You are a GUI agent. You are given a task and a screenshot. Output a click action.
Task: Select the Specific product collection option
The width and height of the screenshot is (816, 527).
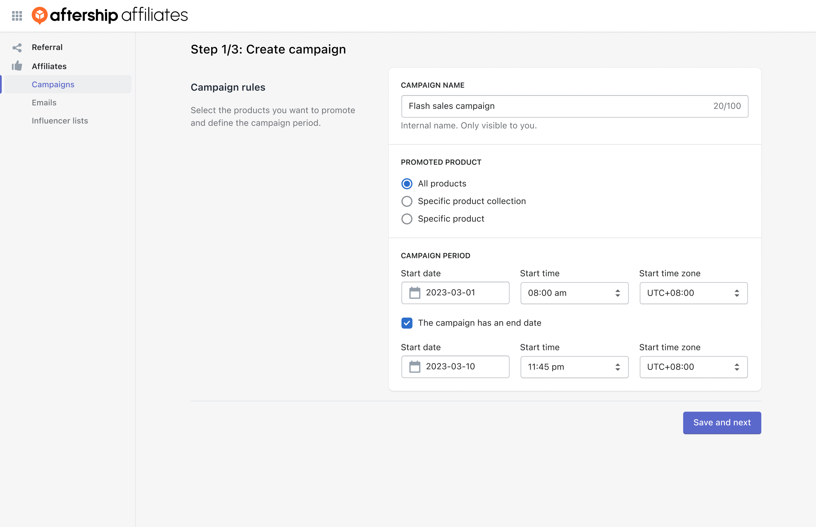406,201
